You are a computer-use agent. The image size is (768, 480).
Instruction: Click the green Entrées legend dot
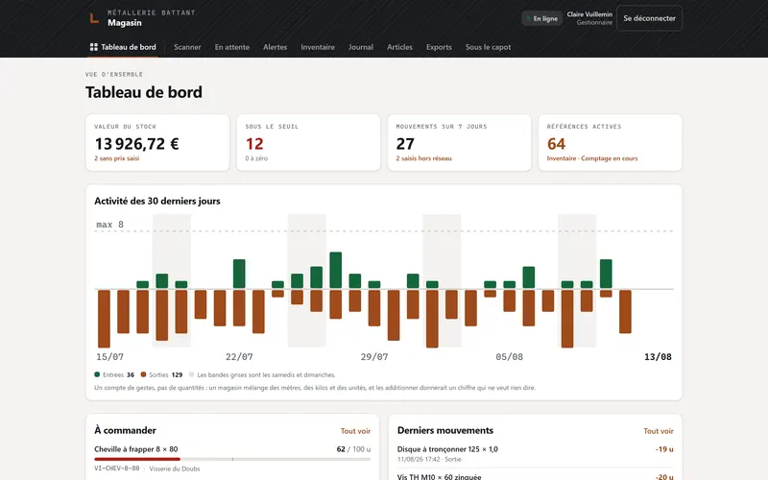point(97,374)
